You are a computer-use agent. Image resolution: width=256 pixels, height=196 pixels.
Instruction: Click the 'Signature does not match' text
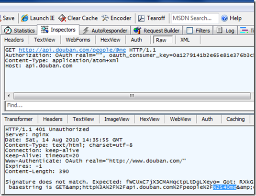click(x=46, y=182)
